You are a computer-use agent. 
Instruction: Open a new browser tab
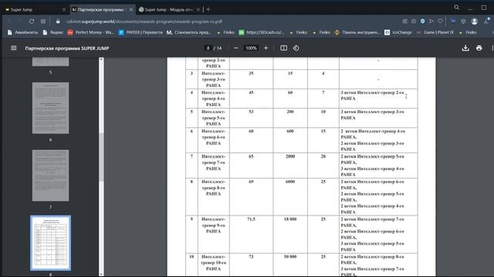tap(208, 9)
